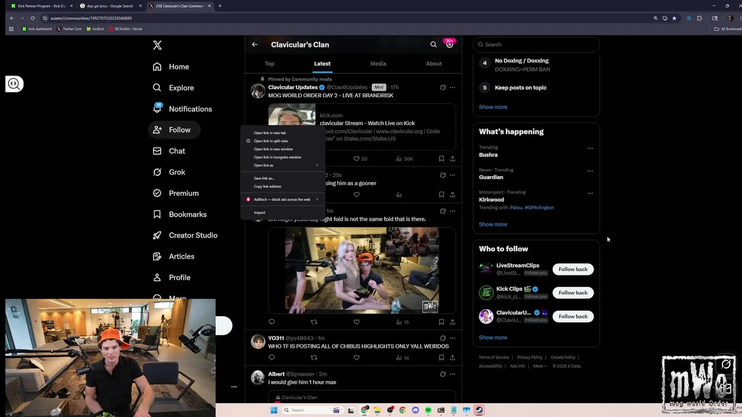Image resolution: width=742 pixels, height=417 pixels.
Task: Open Creator Studio in the sidebar
Action: click(x=185, y=235)
